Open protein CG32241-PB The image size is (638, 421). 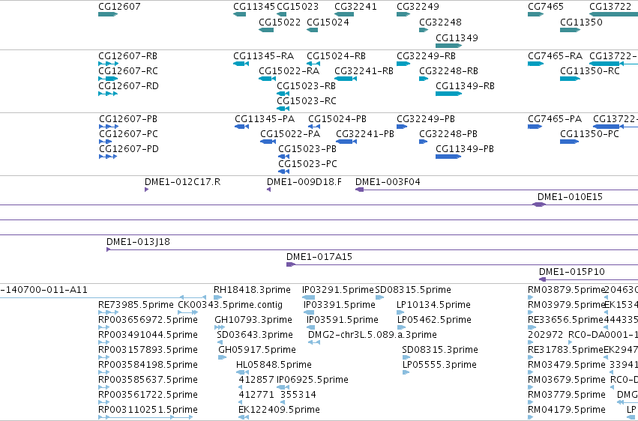pos(365,133)
